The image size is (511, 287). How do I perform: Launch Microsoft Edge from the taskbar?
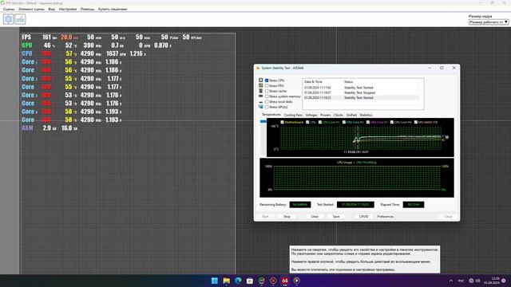[x=238, y=281]
